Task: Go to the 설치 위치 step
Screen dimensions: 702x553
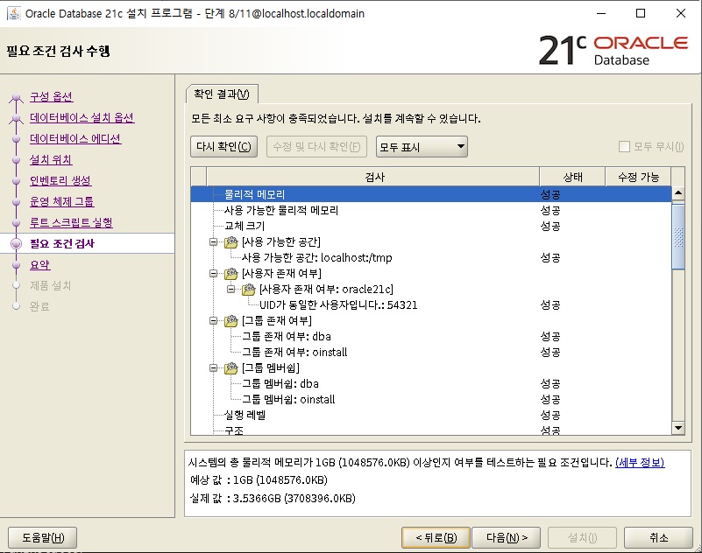Action: click(51, 159)
